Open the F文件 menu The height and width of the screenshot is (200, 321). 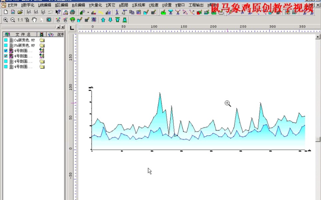pos(13,5)
